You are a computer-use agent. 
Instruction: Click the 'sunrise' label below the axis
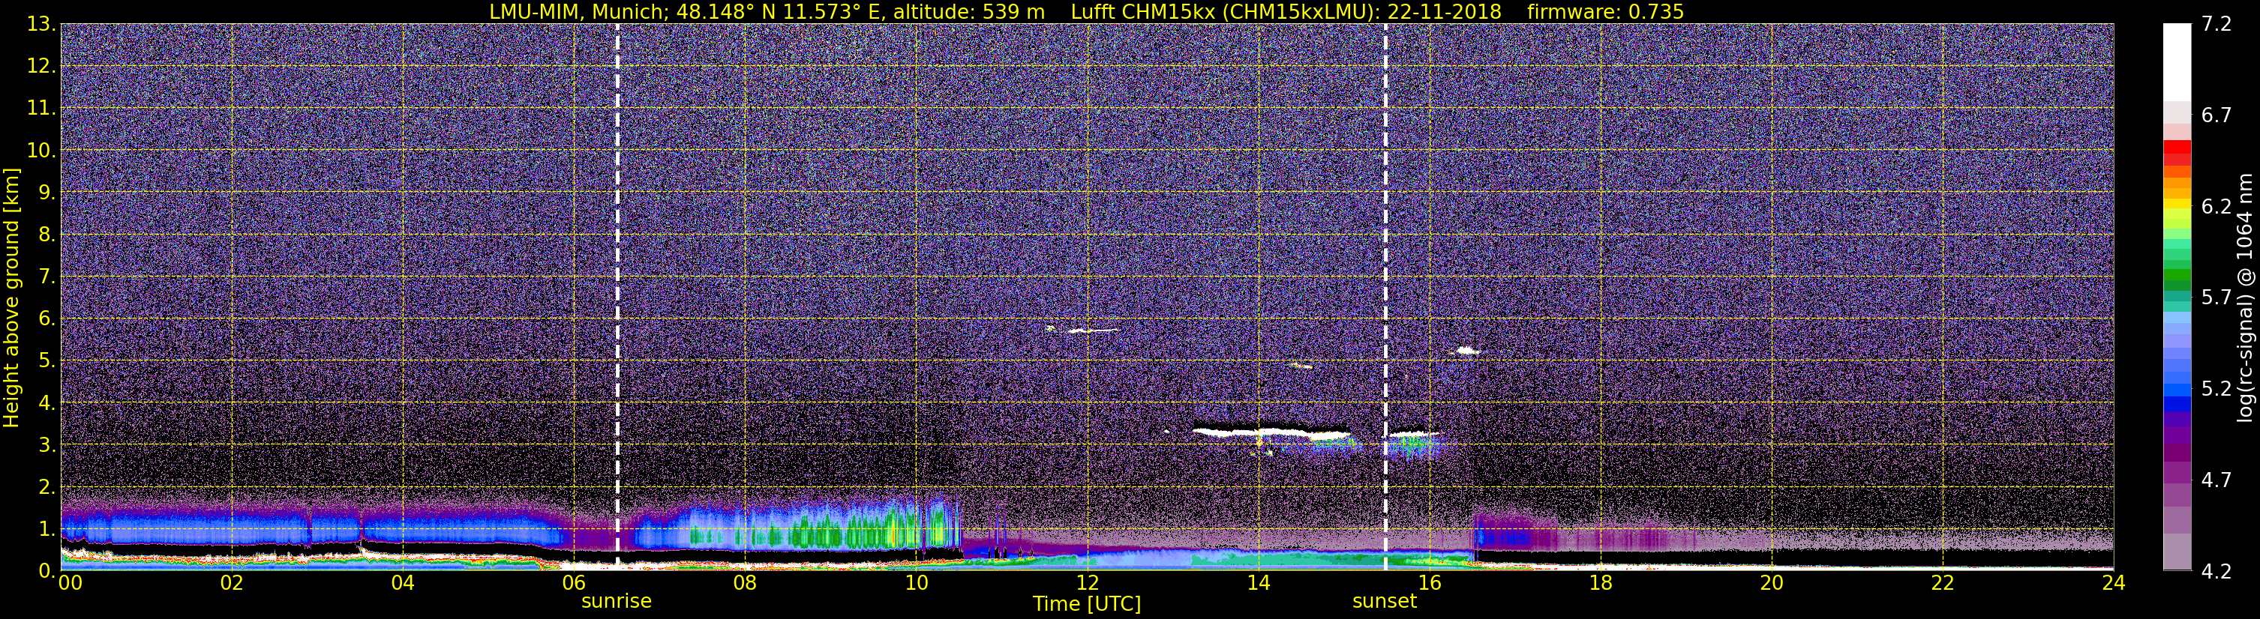point(617,602)
